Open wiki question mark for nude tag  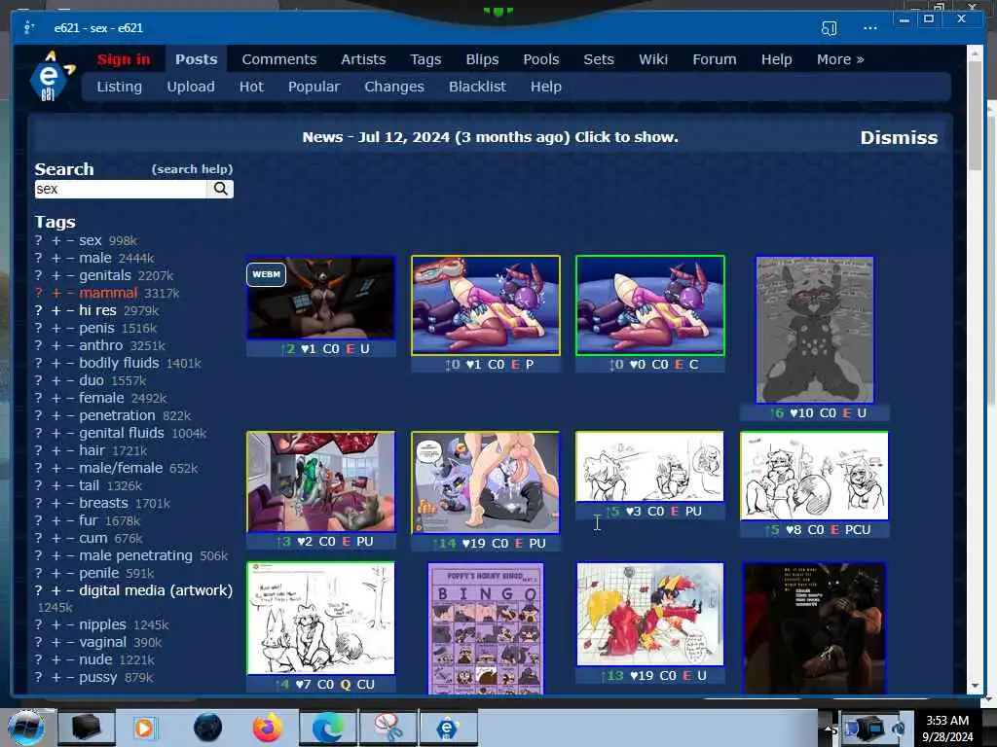[x=39, y=659]
